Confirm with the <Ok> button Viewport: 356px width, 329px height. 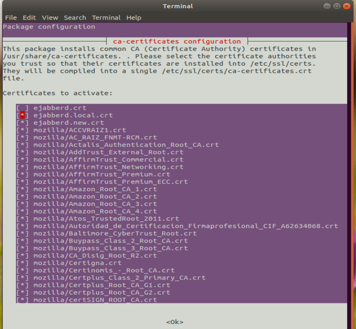(x=175, y=322)
